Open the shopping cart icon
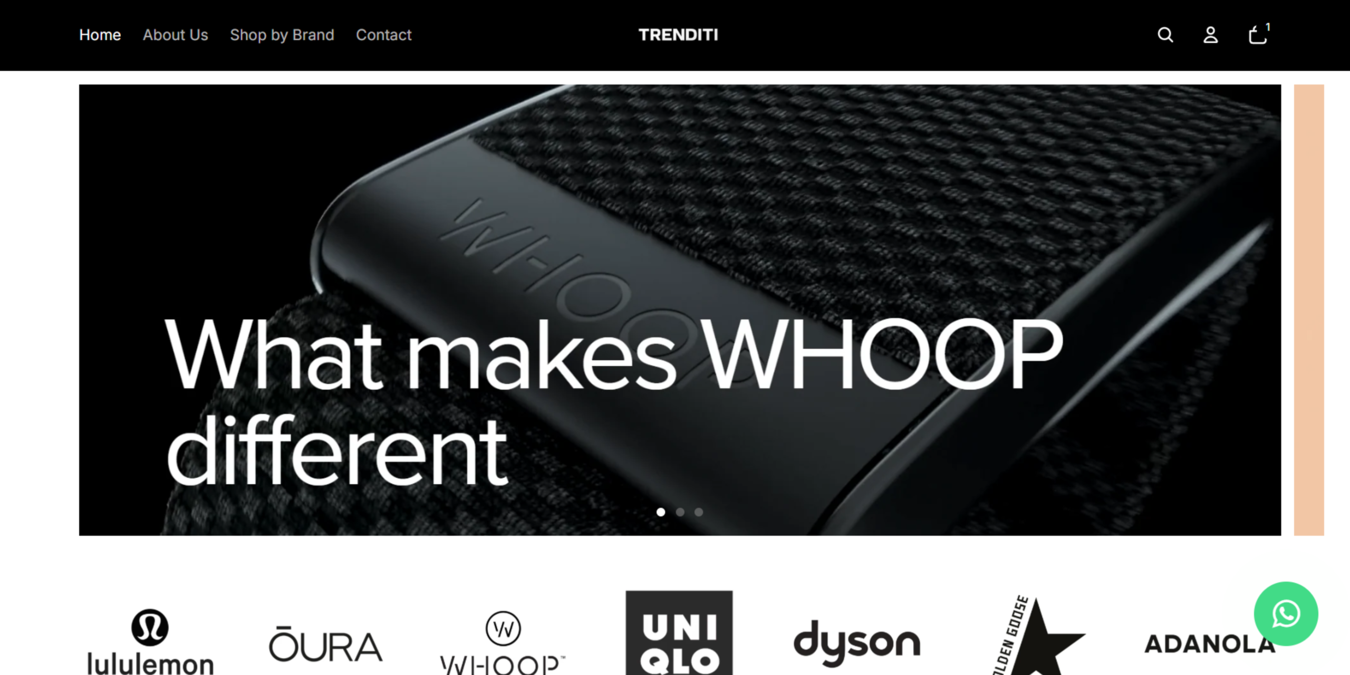This screenshot has width=1350, height=675. click(x=1258, y=34)
